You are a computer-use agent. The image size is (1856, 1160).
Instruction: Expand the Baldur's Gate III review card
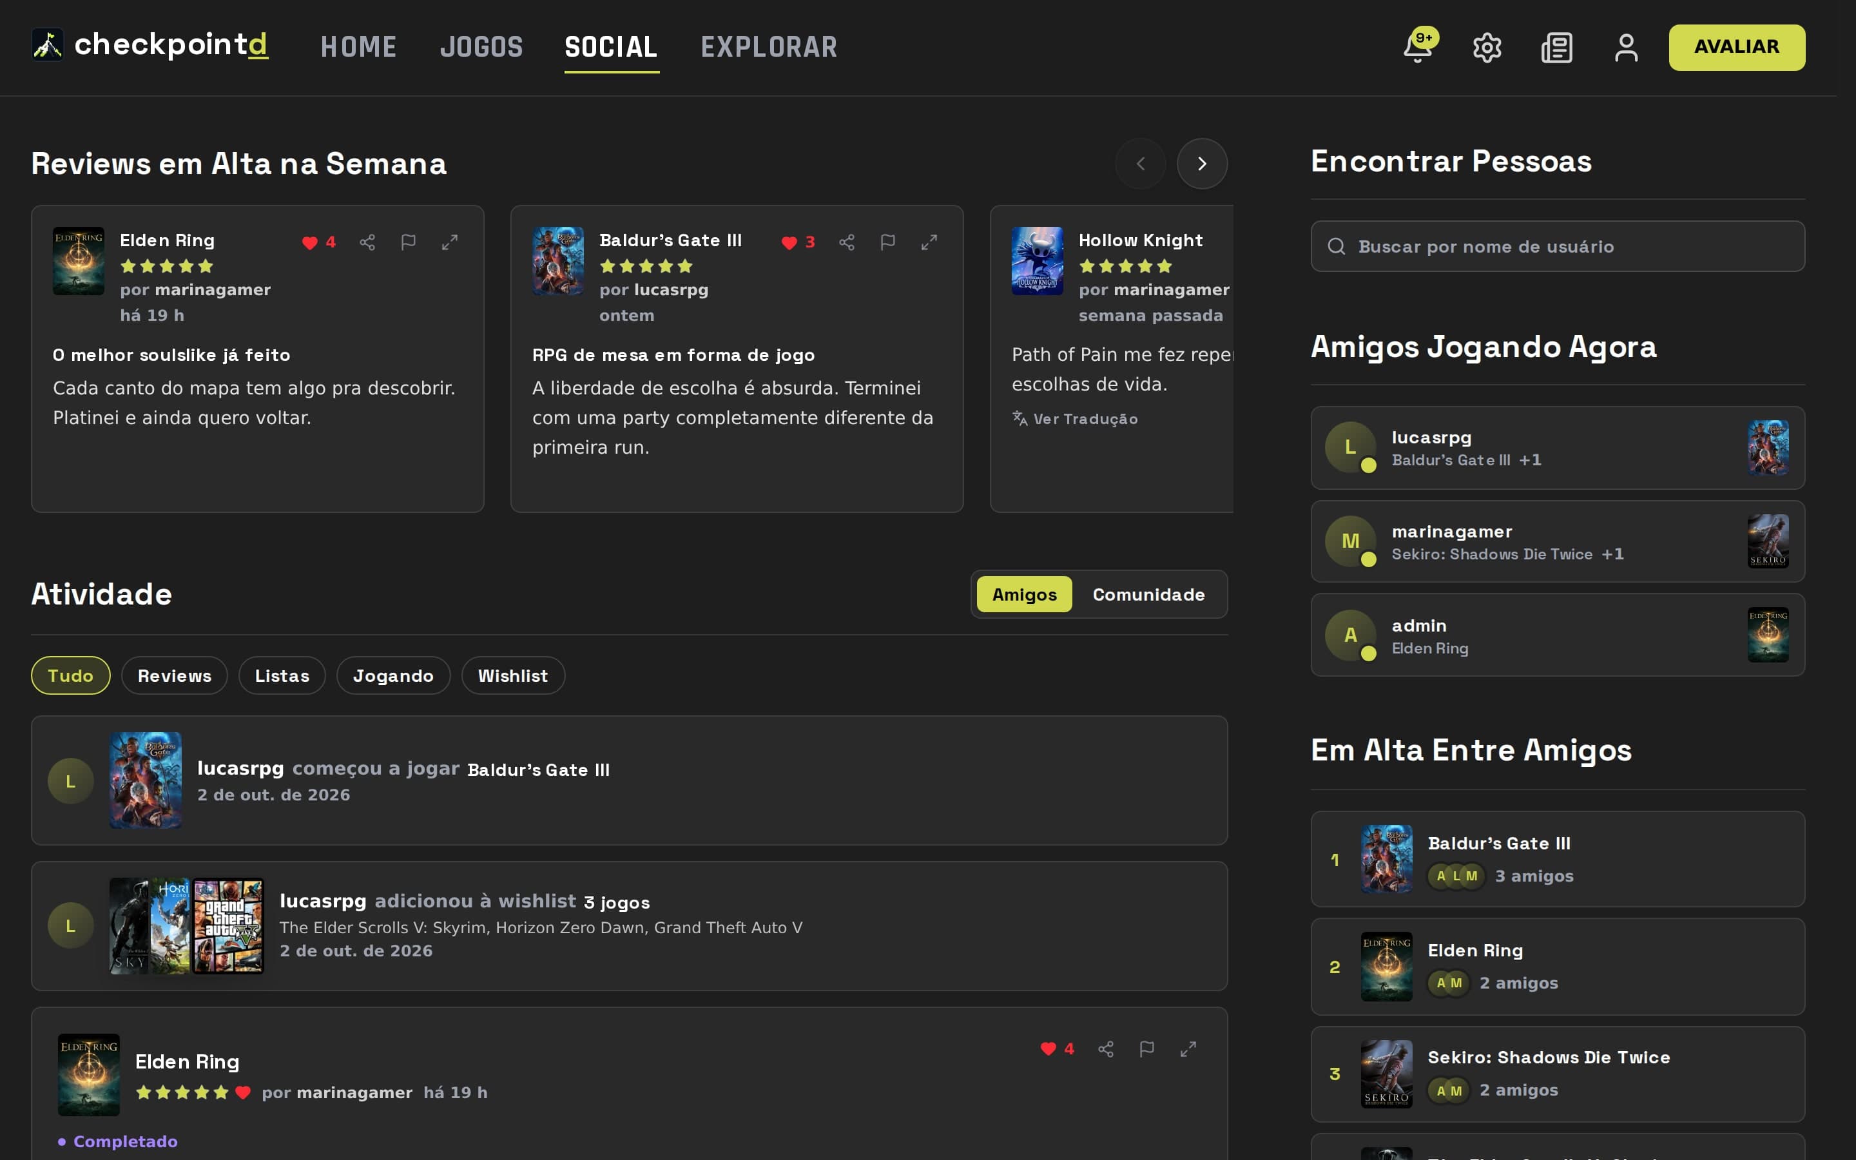click(x=929, y=242)
